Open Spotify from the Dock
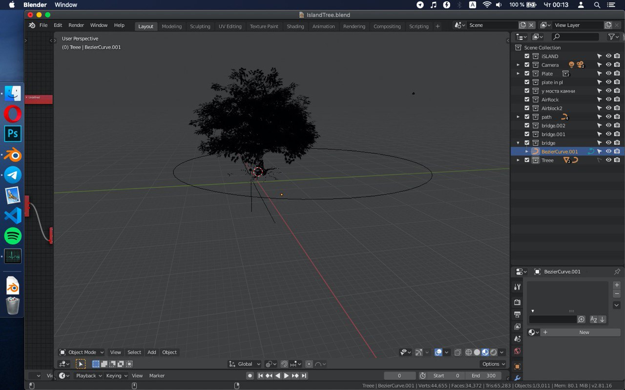Image resolution: width=625 pixels, height=390 pixels. click(x=13, y=236)
